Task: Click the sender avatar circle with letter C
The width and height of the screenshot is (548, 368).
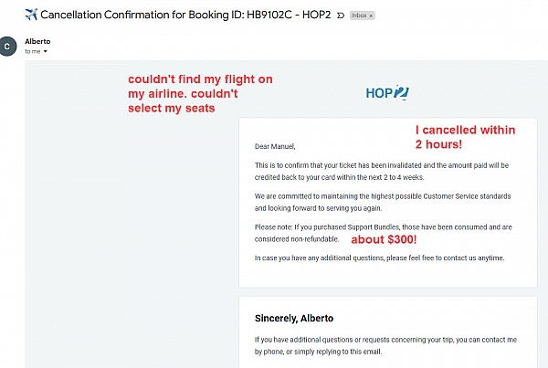Action: pyautogui.click(x=9, y=46)
